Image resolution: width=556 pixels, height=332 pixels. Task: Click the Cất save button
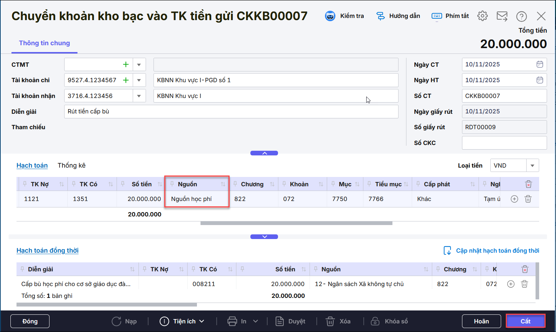coord(525,321)
